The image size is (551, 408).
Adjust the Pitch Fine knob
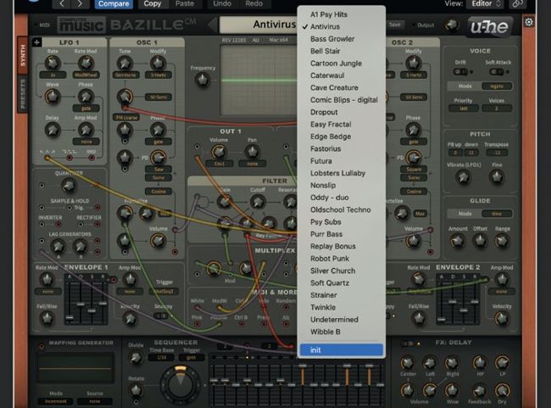click(497, 176)
